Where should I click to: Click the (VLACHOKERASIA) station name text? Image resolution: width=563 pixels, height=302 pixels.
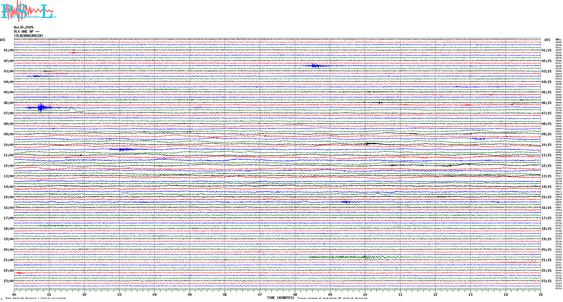coord(29,36)
